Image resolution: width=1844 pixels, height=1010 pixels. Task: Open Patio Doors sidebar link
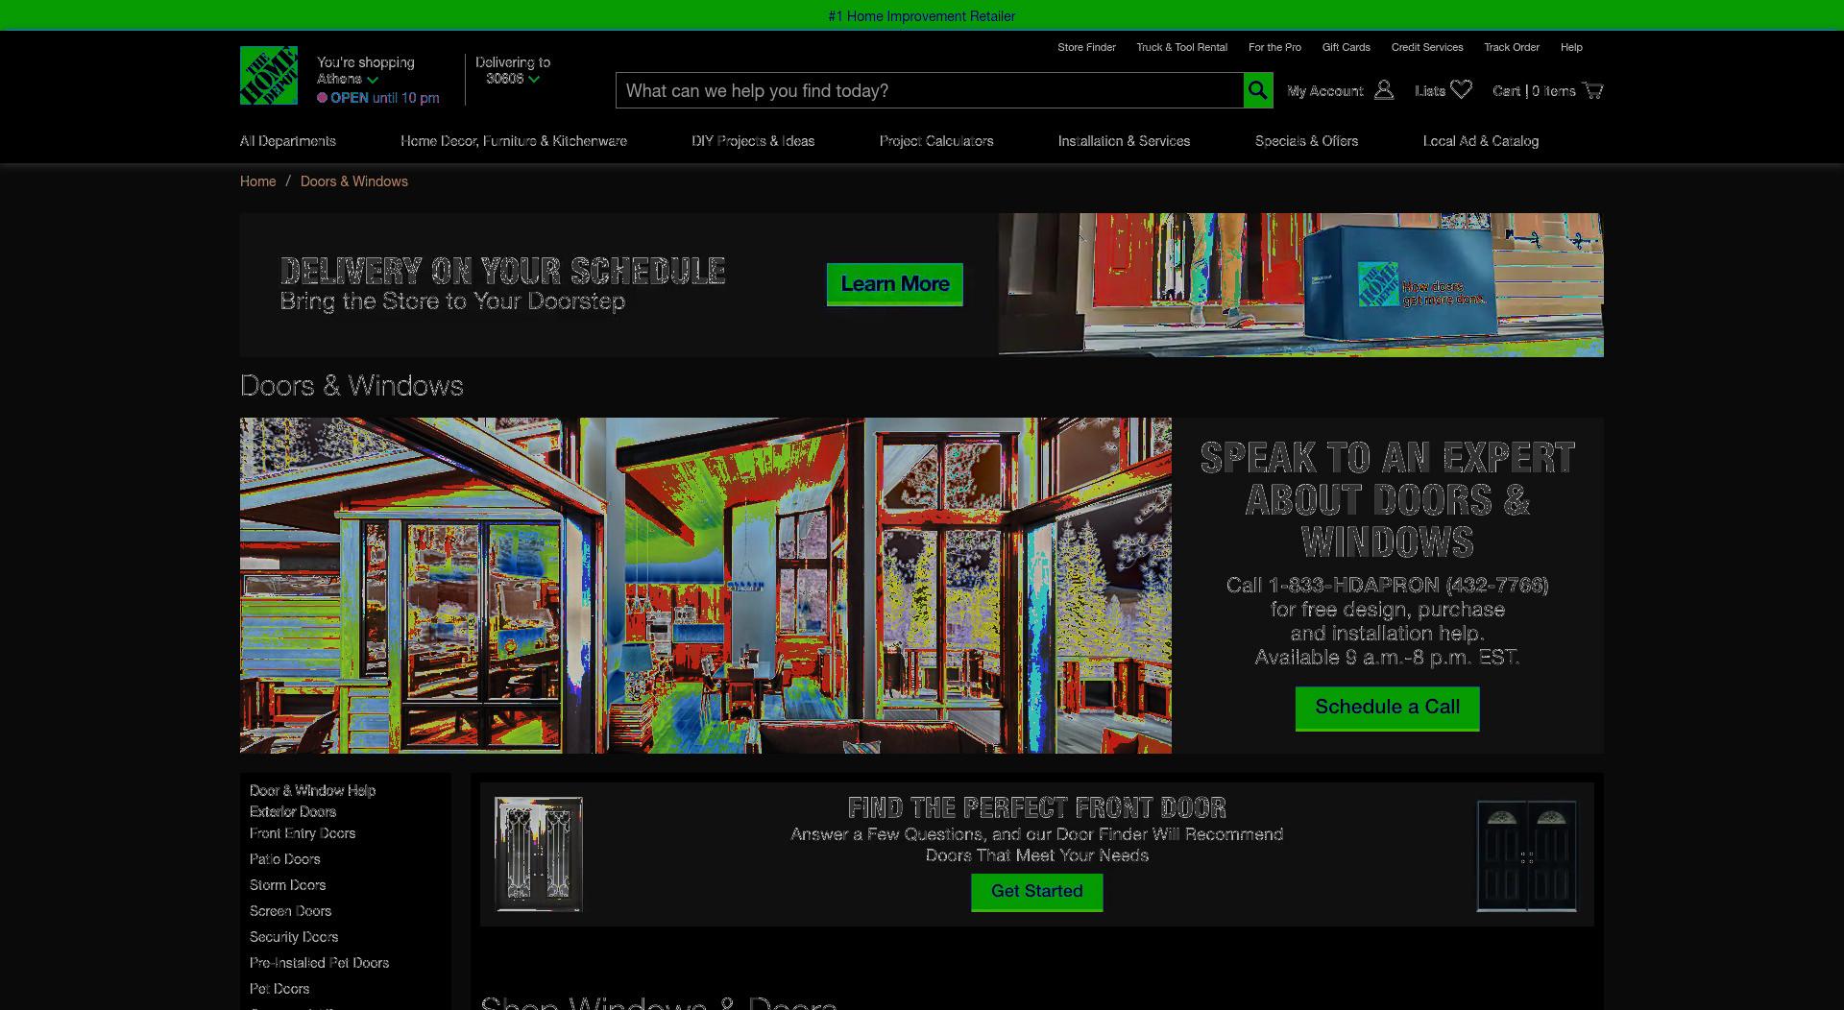284,859
